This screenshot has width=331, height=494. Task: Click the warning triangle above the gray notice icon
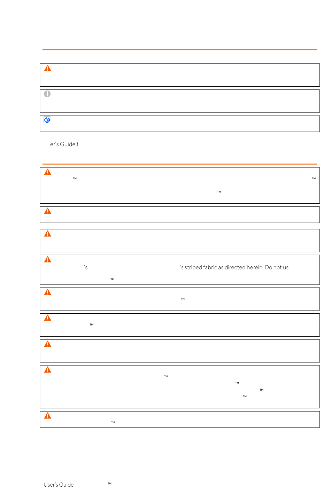coord(48,68)
